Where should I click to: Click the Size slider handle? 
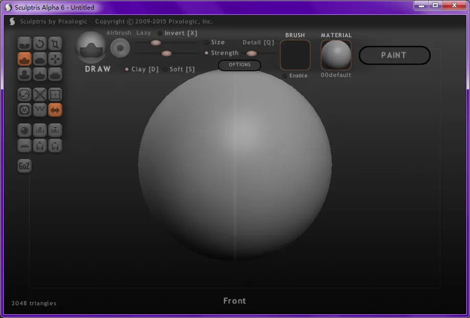click(x=156, y=43)
